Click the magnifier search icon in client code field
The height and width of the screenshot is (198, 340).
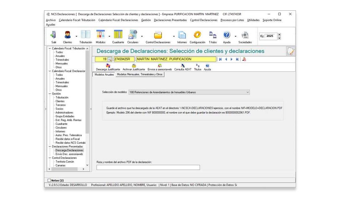[x=110, y=59]
